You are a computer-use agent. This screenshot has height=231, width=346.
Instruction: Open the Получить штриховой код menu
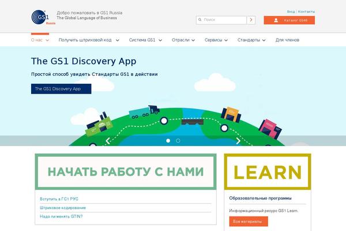pyautogui.click(x=85, y=40)
